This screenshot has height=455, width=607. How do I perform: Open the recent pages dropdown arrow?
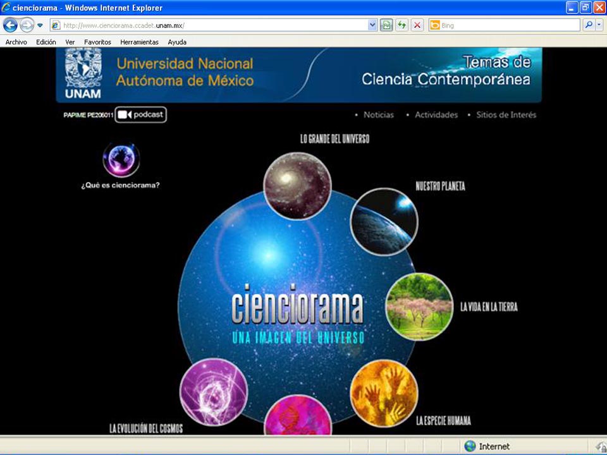click(40, 25)
